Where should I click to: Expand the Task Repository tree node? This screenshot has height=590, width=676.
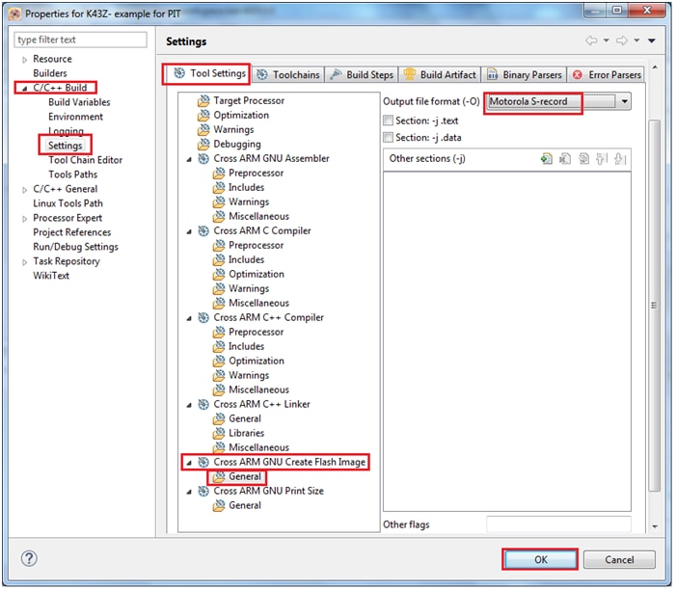coord(24,262)
